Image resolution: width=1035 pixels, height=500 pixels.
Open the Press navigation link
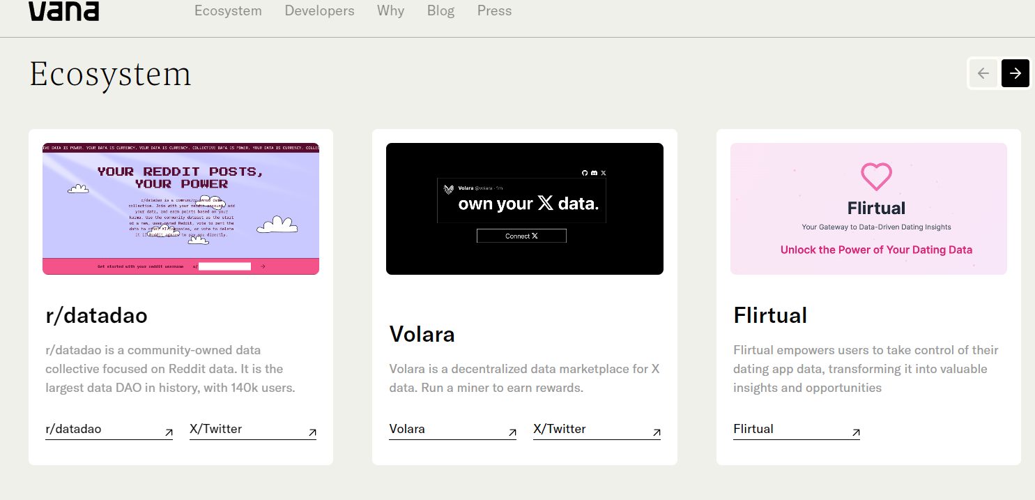pyautogui.click(x=494, y=10)
